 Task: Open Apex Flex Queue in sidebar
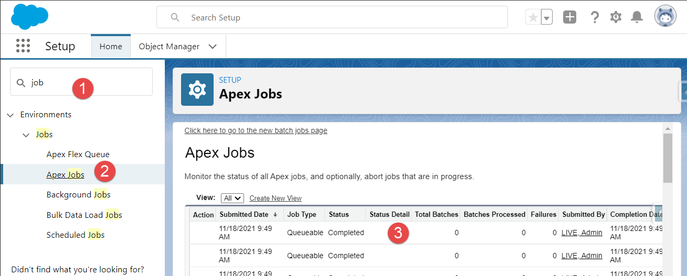point(78,154)
